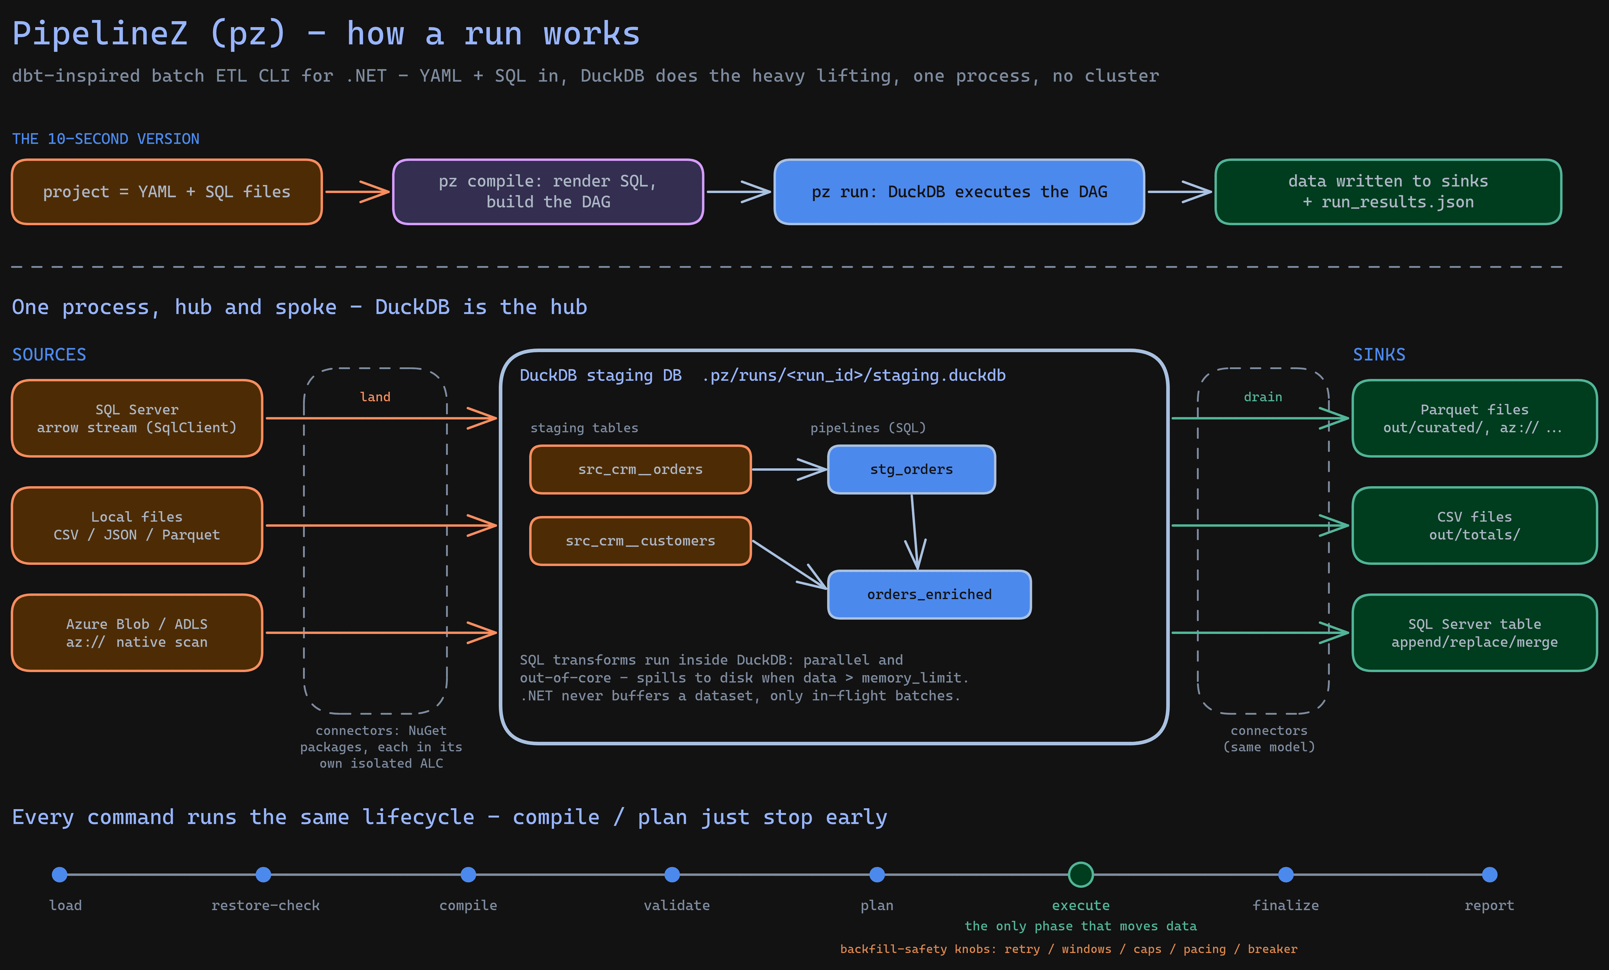The image size is (1609, 970).
Task: Select the validate lifecycle dot
Action: click(672, 875)
